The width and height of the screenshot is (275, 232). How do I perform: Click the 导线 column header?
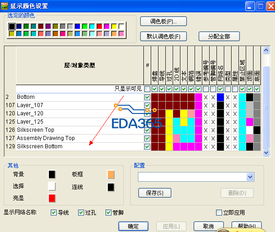click(x=162, y=66)
